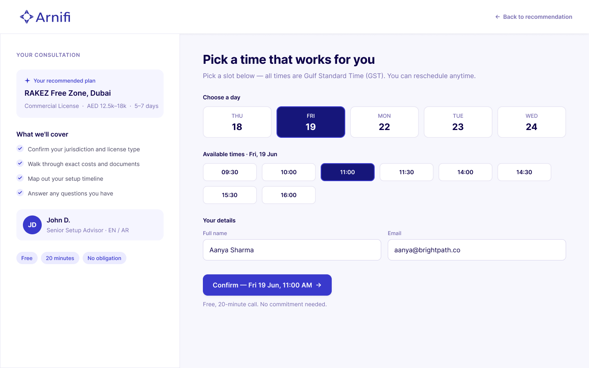Go back to recommendation link

534,17
